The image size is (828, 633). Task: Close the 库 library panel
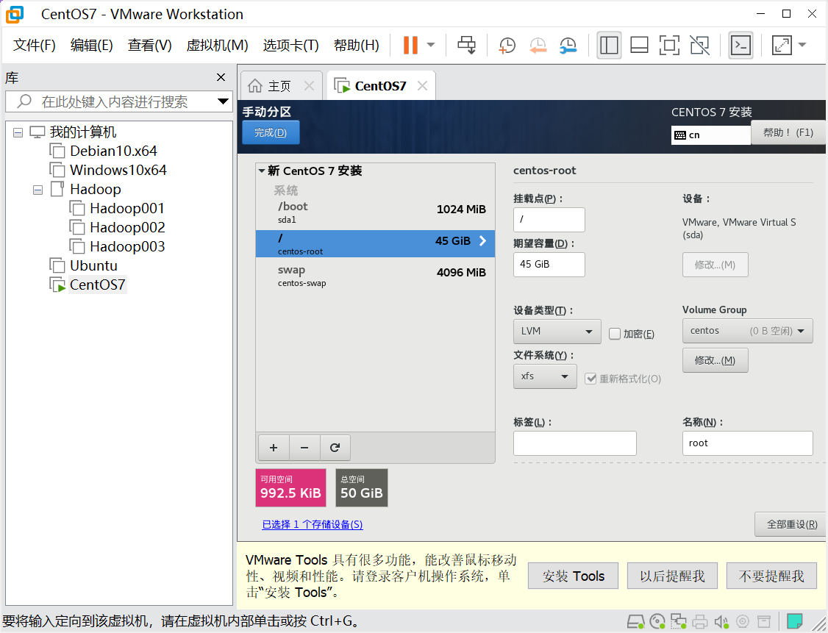221,78
